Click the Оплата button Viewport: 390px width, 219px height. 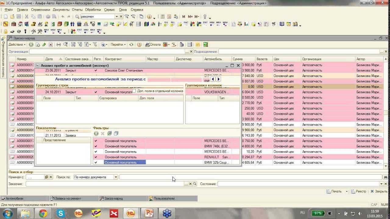[153, 44]
